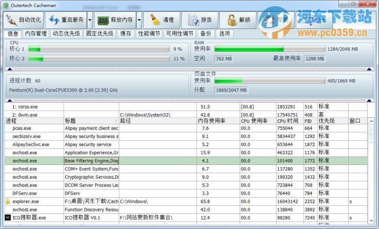Collapse CPU panel with upper-left triangle
Screen dimensions: 379x229
coord(9,69)
